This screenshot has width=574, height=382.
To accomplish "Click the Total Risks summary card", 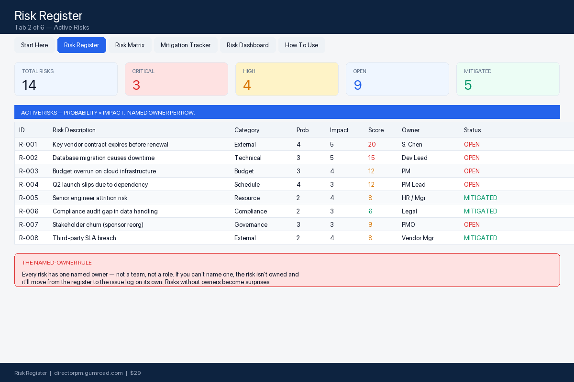I will point(66,79).
